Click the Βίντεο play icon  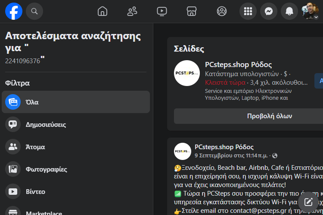pos(13,191)
